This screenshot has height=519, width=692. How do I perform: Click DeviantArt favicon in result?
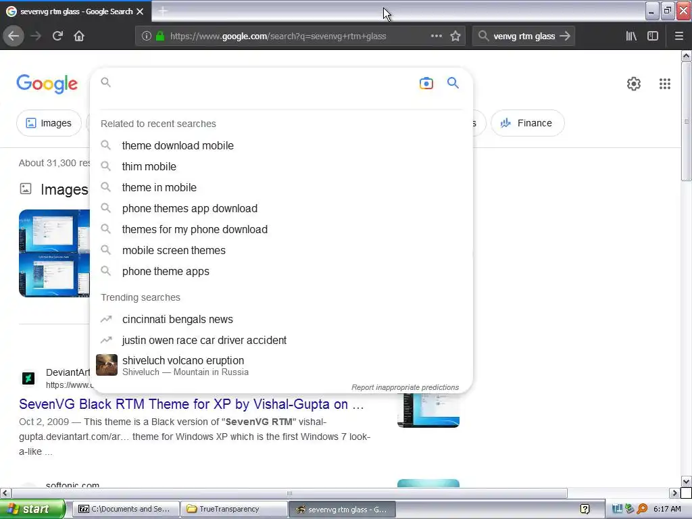coord(28,378)
